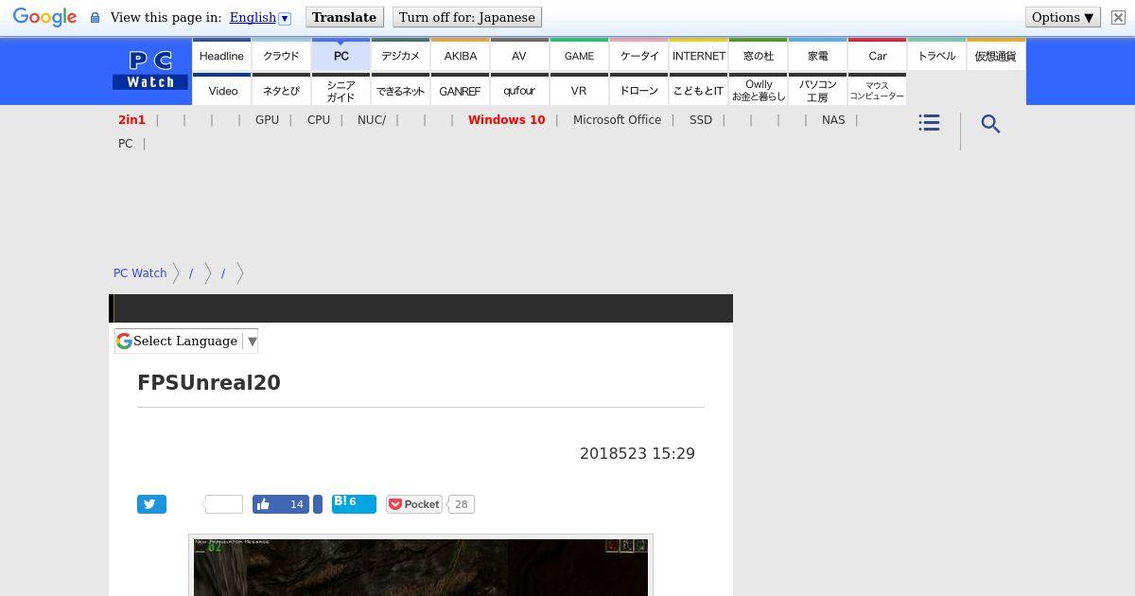
Task: Click the article headline FPSUnreal20
Action: pos(209,382)
